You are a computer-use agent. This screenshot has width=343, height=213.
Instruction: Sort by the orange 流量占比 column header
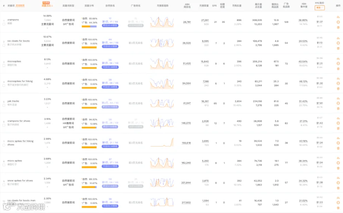pyautogui.click(x=47, y=5)
